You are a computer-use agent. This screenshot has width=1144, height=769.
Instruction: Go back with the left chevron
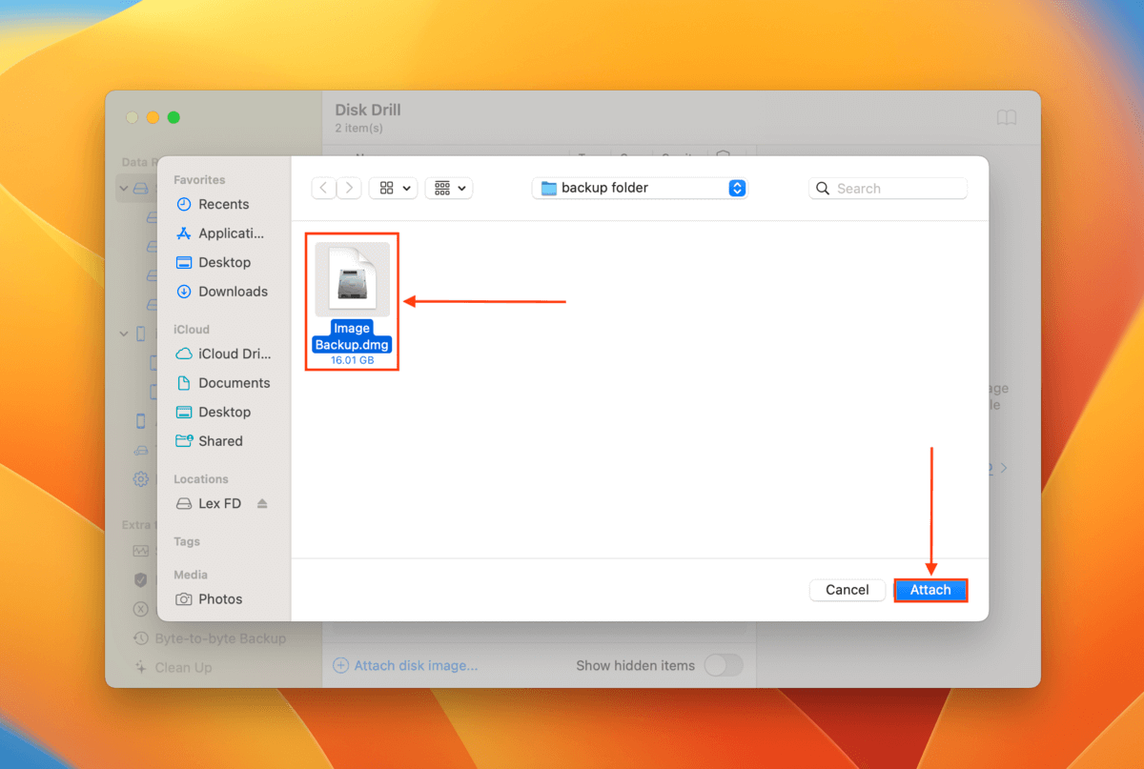tap(324, 188)
